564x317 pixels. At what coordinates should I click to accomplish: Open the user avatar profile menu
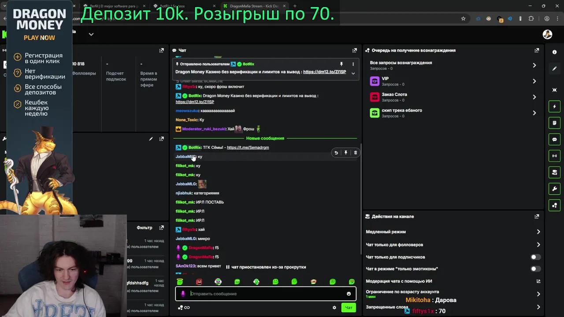547,34
